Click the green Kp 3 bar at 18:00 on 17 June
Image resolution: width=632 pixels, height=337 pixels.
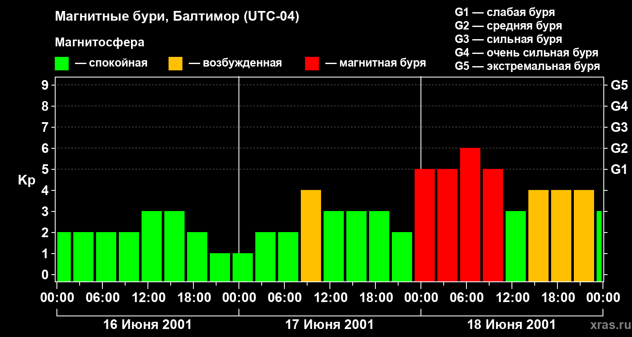pyautogui.click(x=379, y=246)
